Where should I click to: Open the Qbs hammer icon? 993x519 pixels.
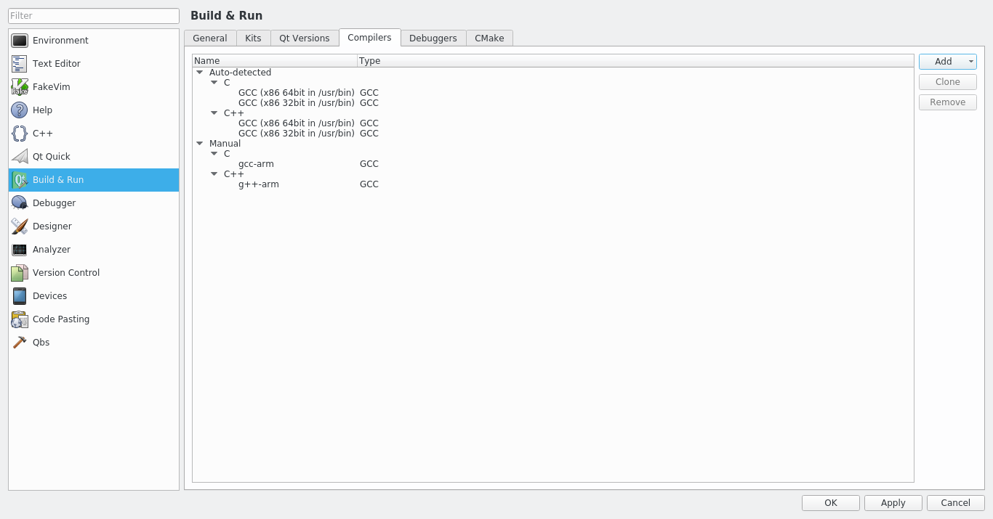[20, 343]
